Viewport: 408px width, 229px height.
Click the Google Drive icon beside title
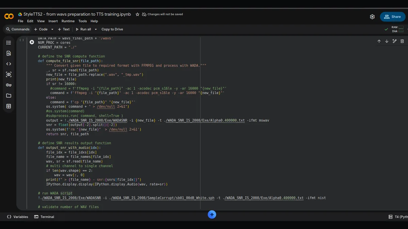20,14
